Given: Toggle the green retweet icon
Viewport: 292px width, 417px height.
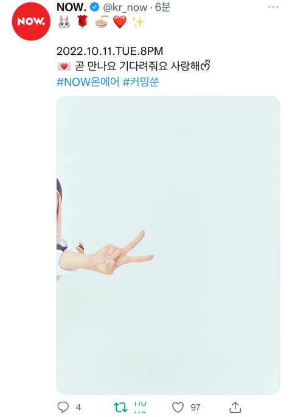Looking at the screenshot, I should click(120, 407).
